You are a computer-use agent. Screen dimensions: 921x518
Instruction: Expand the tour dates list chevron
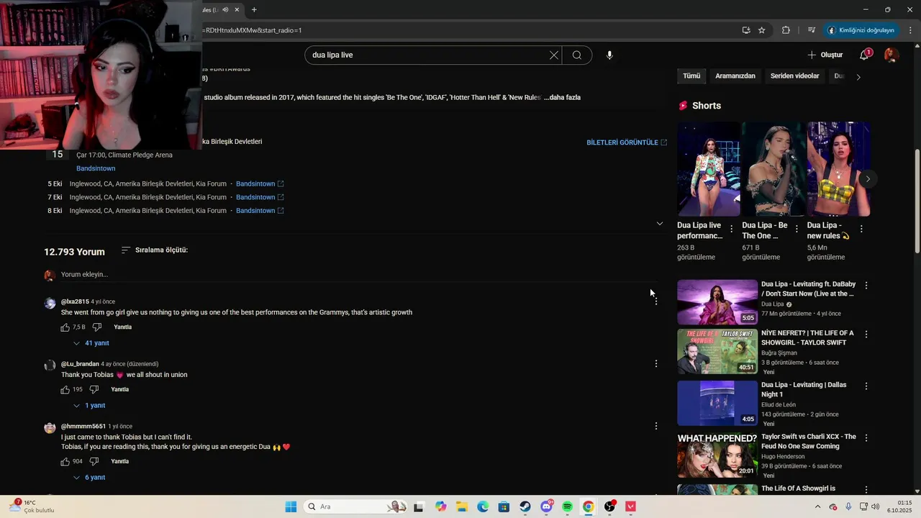[660, 224]
